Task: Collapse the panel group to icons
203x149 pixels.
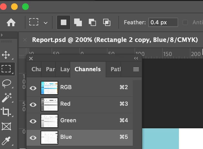Action: coord(136,58)
